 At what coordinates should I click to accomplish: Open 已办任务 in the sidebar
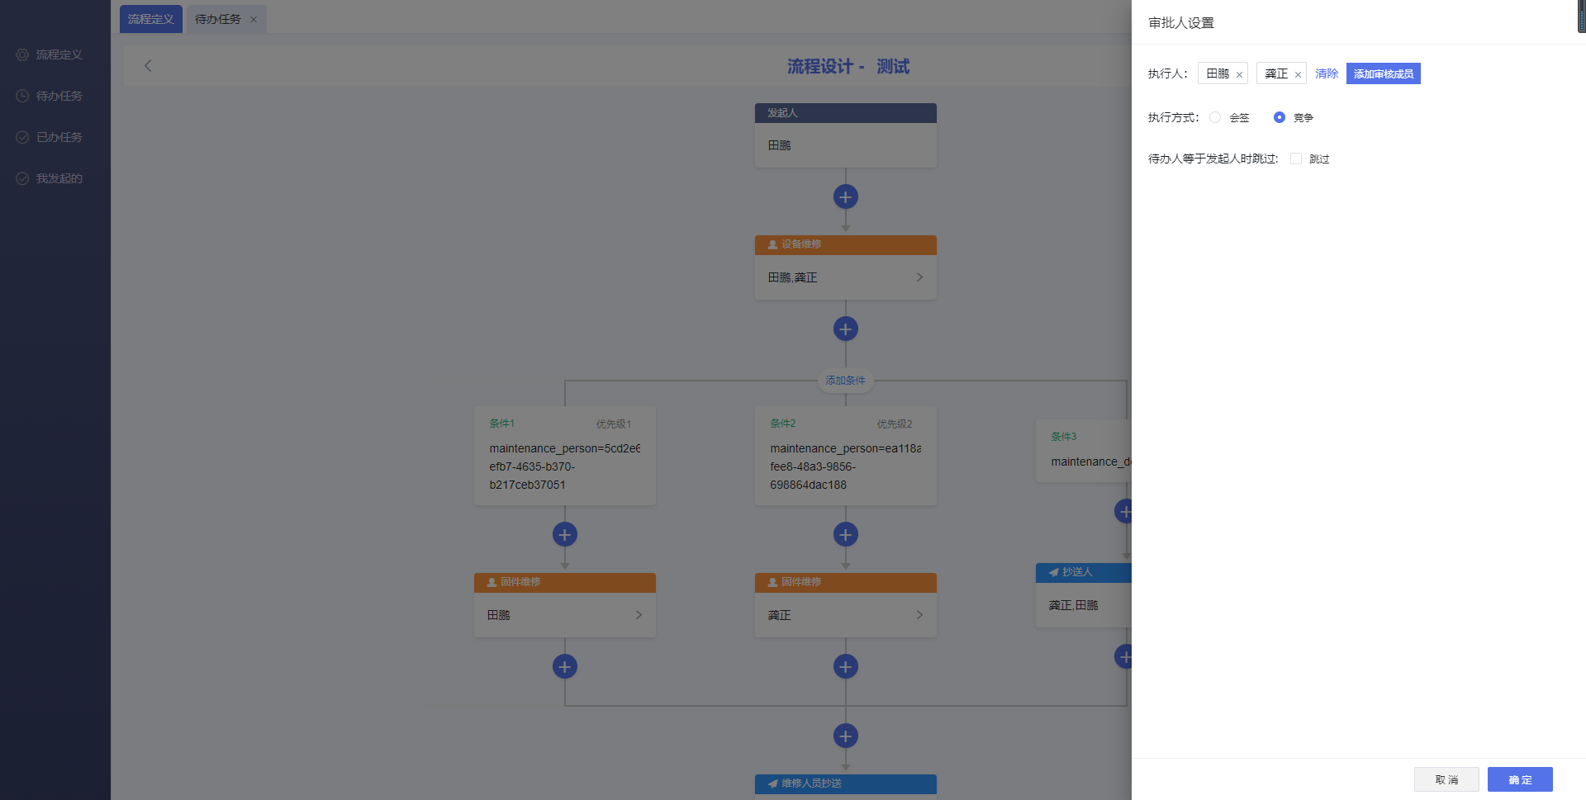click(x=55, y=137)
